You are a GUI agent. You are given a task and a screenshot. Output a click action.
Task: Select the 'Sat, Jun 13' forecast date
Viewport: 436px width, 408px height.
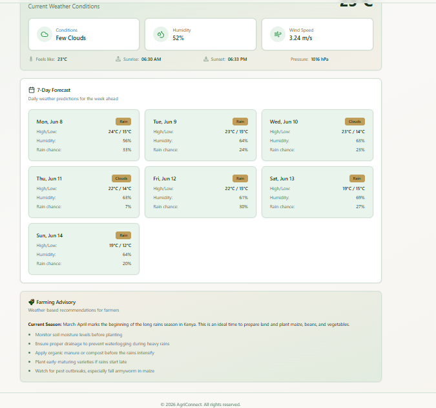[282, 178]
